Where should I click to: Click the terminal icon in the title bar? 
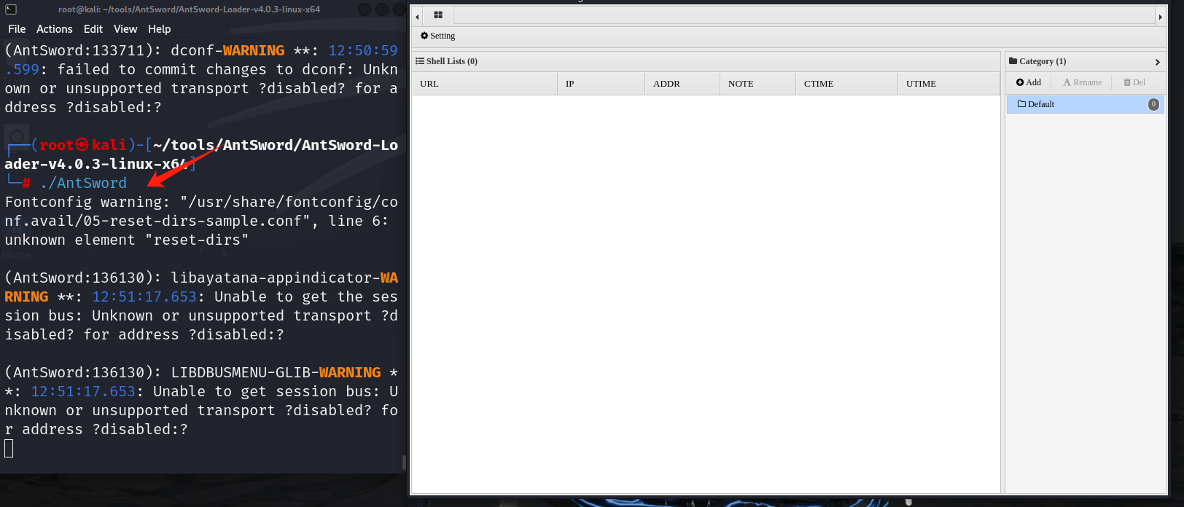[x=11, y=9]
